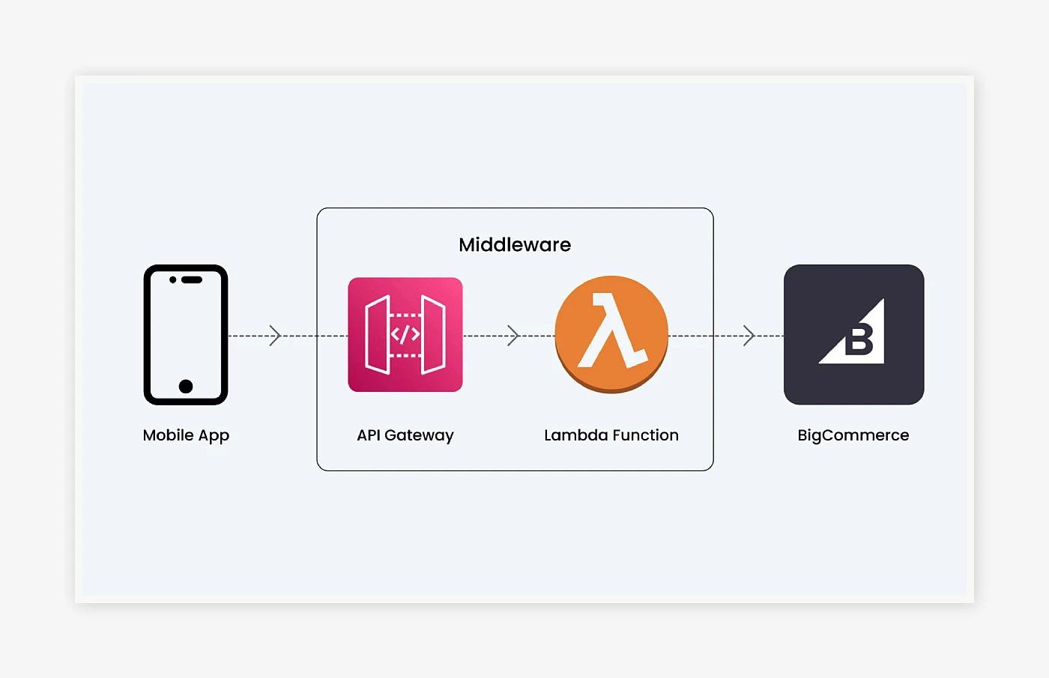The height and width of the screenshot is (678, 1049).
Task: Click arrowhead between API Gateway and Lambda
Action: [x=513, y=336]
